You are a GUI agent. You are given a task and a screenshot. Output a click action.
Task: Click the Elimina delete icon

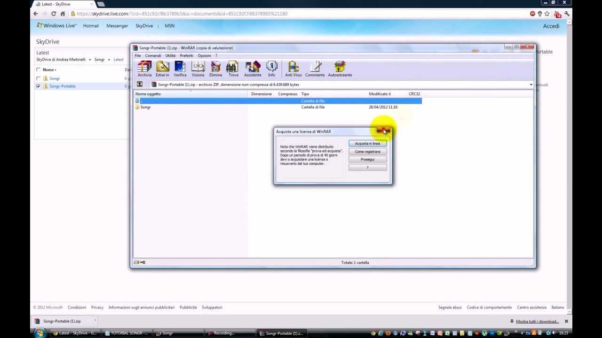pyautogui.click(x=215, y=69)
